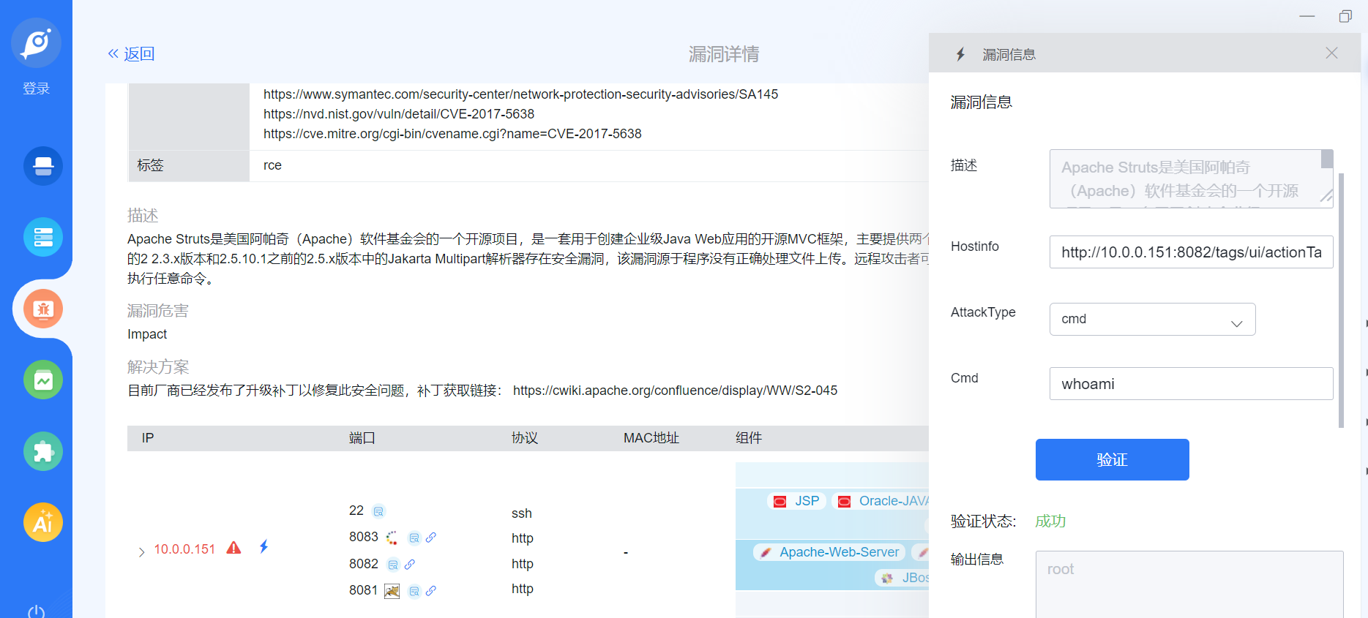Click the 描述 text area scrollbar thumb

coord(1327,159)
